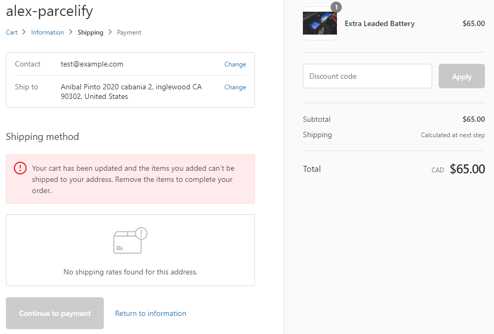
Task: Change the contact email address
Action: click(235, 64)
